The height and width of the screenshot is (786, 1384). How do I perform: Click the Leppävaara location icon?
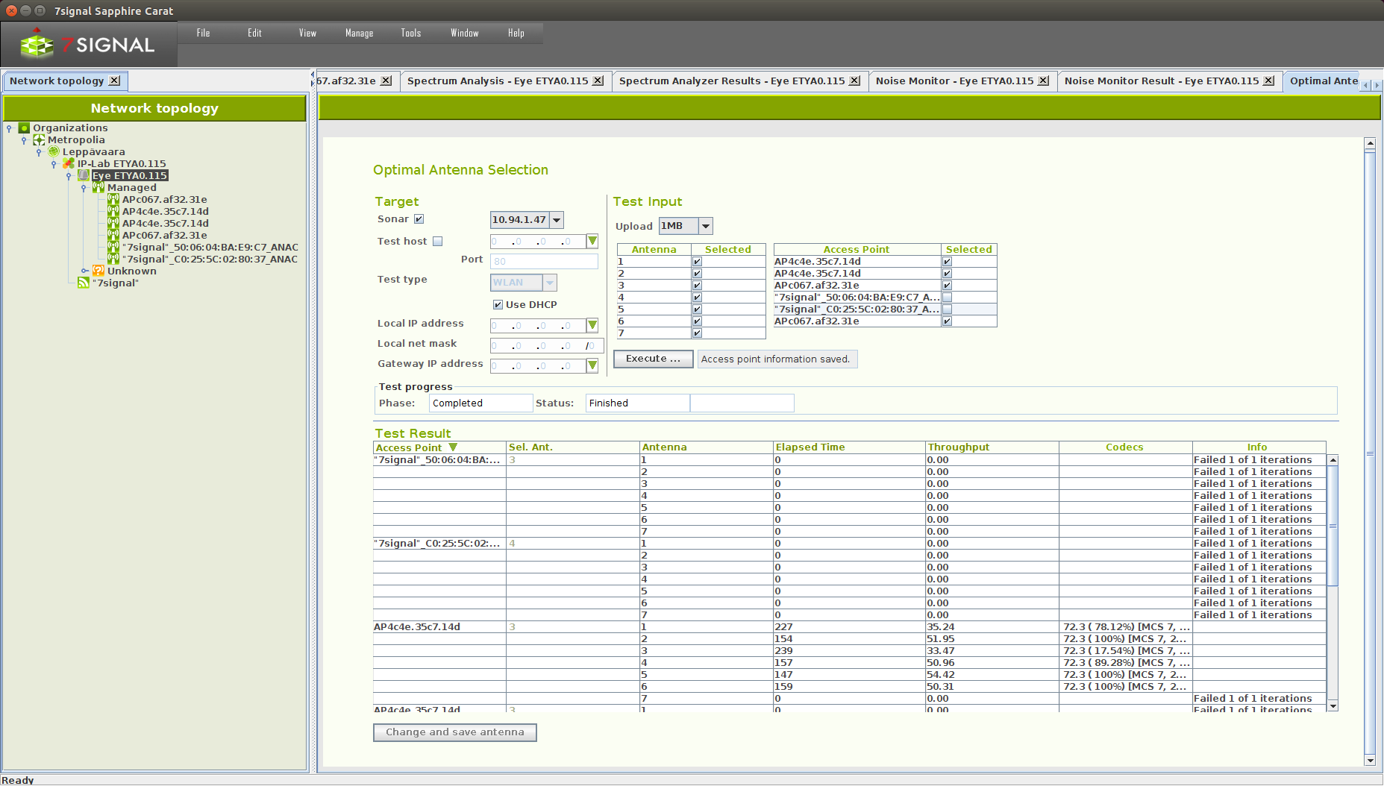(x=54, y=152)
